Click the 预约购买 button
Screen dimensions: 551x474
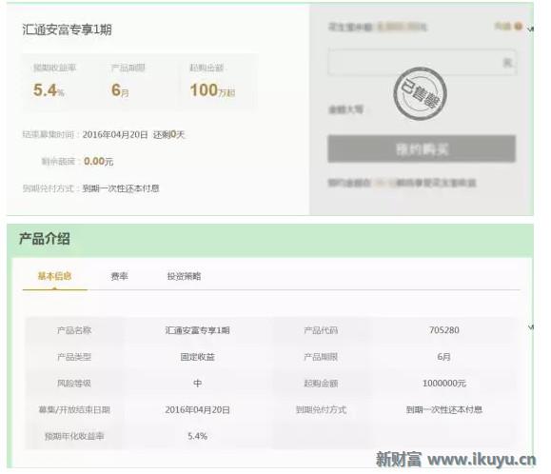[x=422, y=149]
